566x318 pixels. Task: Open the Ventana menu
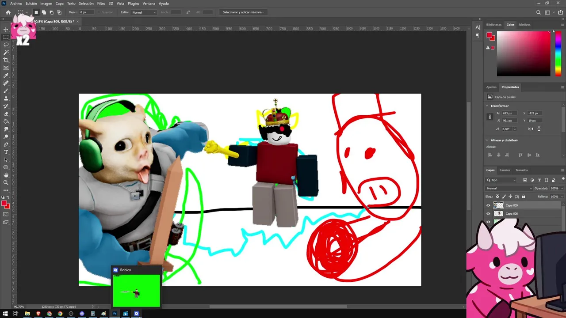point(149,4)
